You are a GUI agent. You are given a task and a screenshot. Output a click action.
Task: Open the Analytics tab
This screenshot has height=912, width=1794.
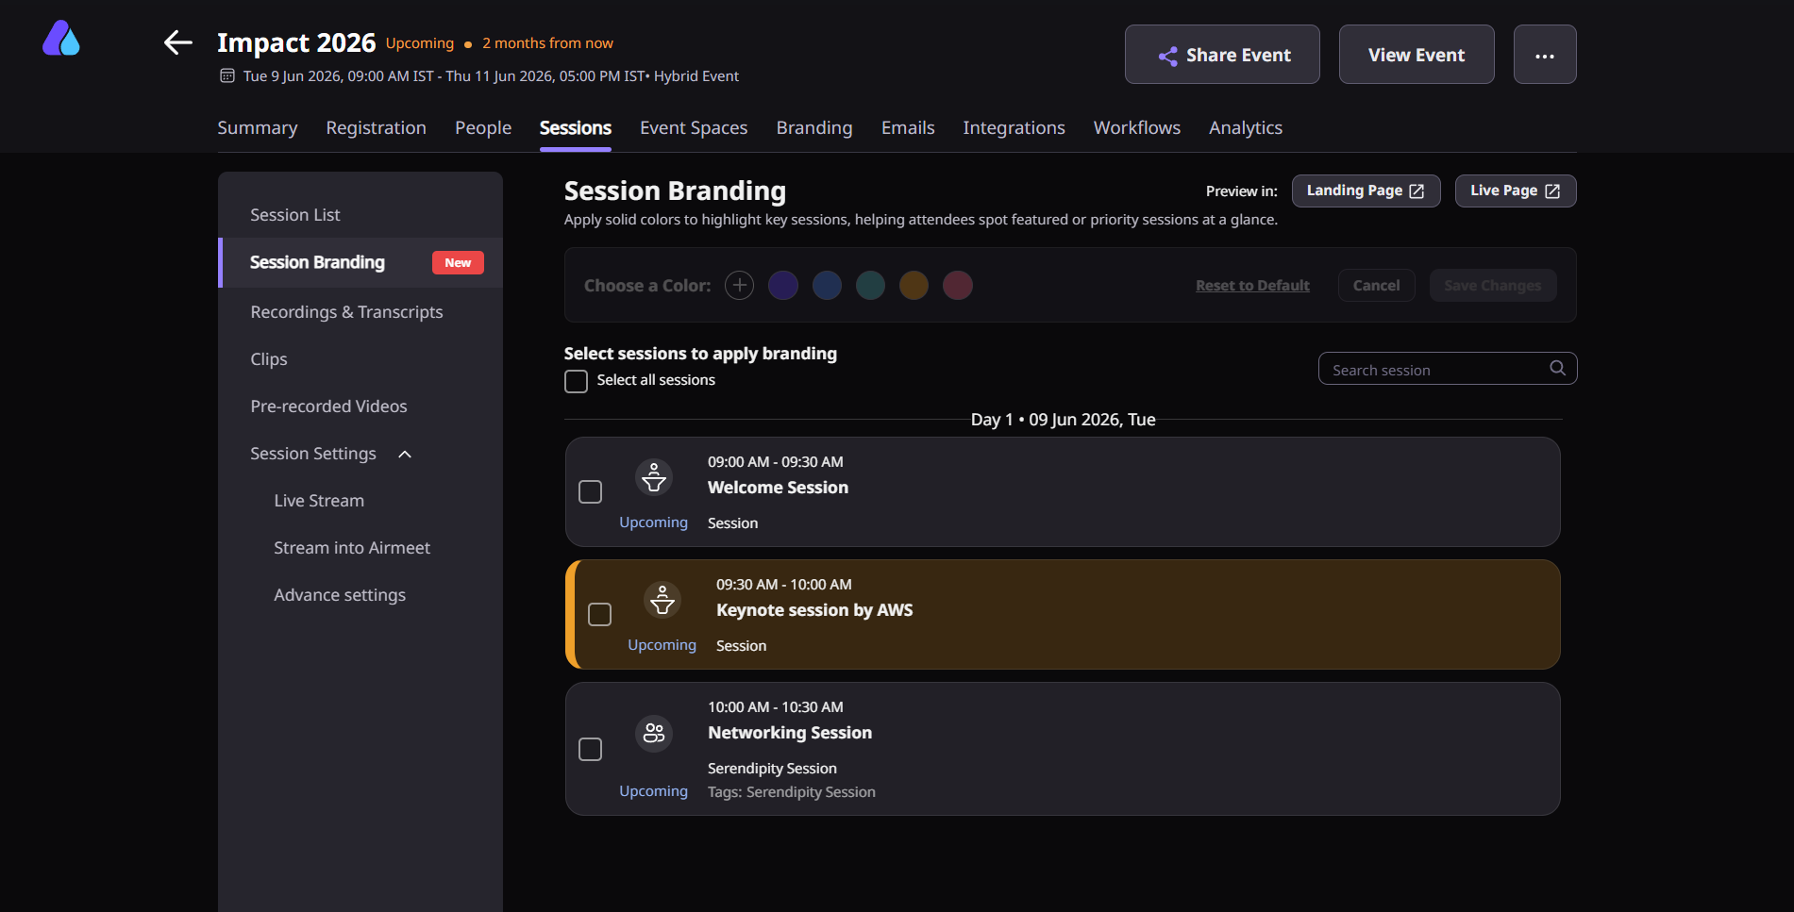[1245, 127]
